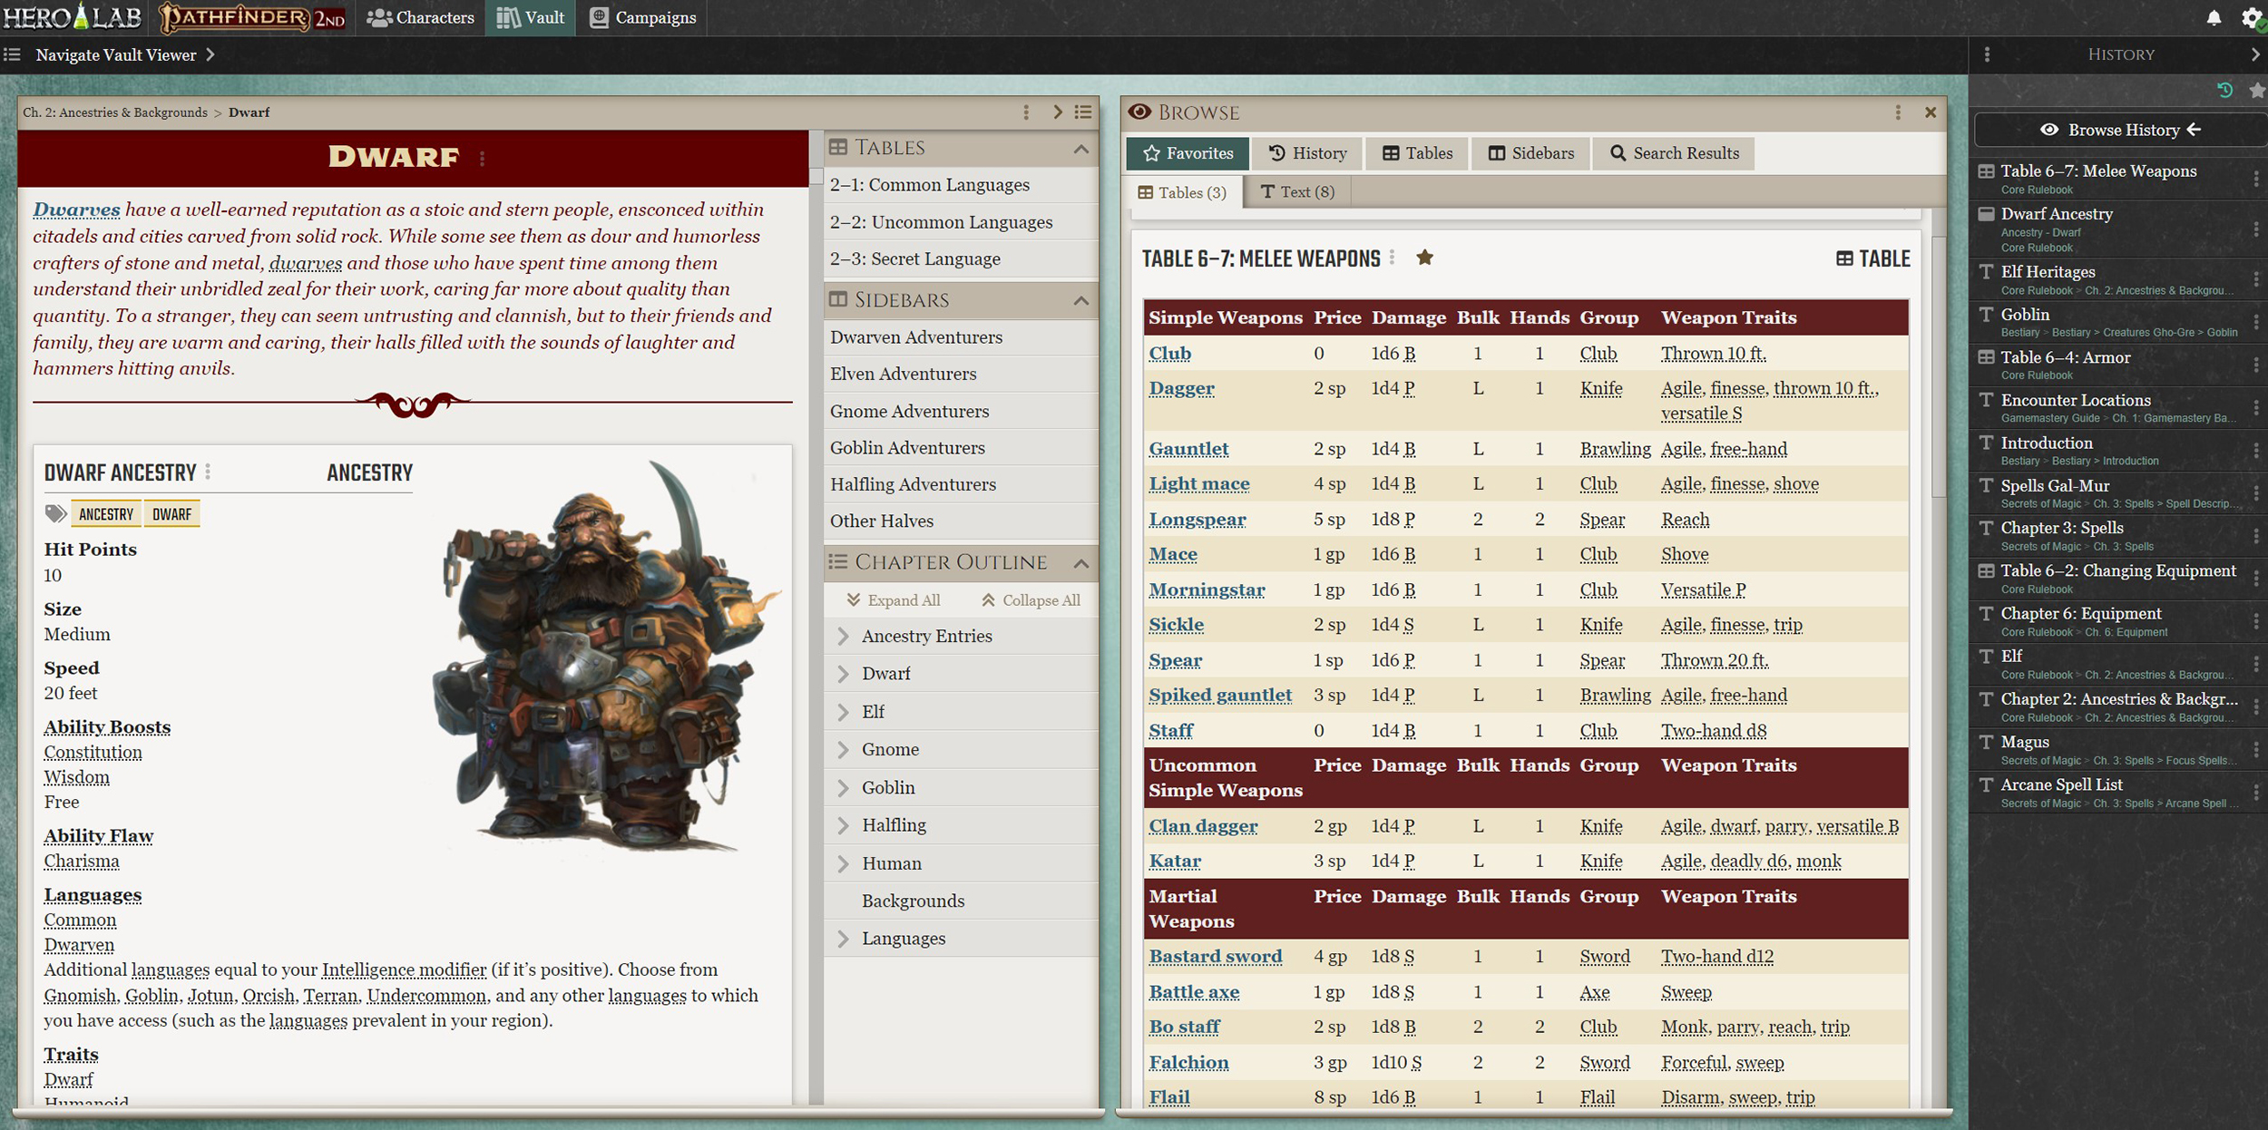
Task: Expand the Languages outline node
Action: pyautogui.click(x=843, y=939)
